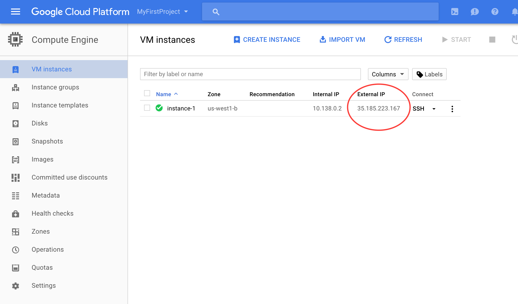Open the Columns dropdown
This screenshot has width=518, height=304.
[388, 74]
